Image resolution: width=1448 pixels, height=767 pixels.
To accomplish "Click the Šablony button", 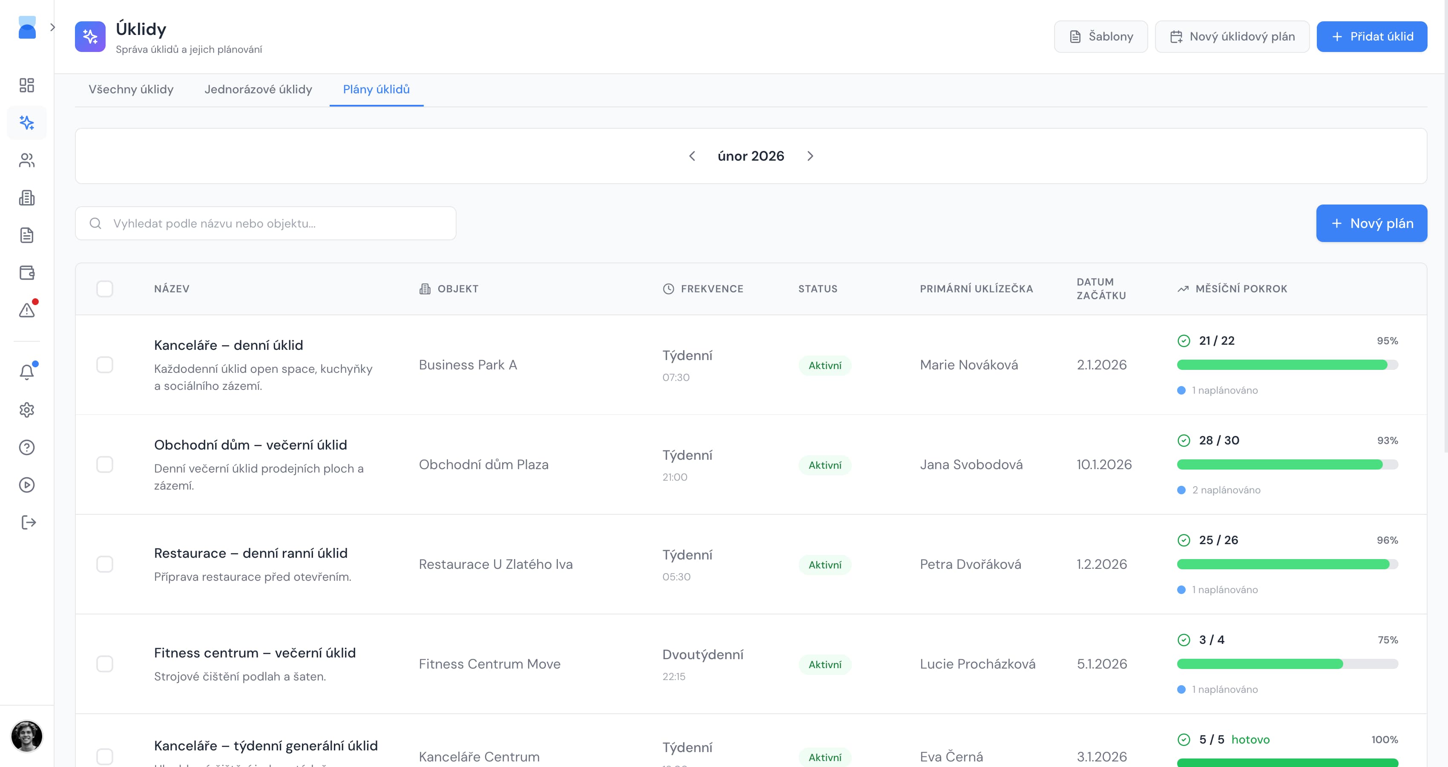I will pyautogui.click(x=1100, y=37).
